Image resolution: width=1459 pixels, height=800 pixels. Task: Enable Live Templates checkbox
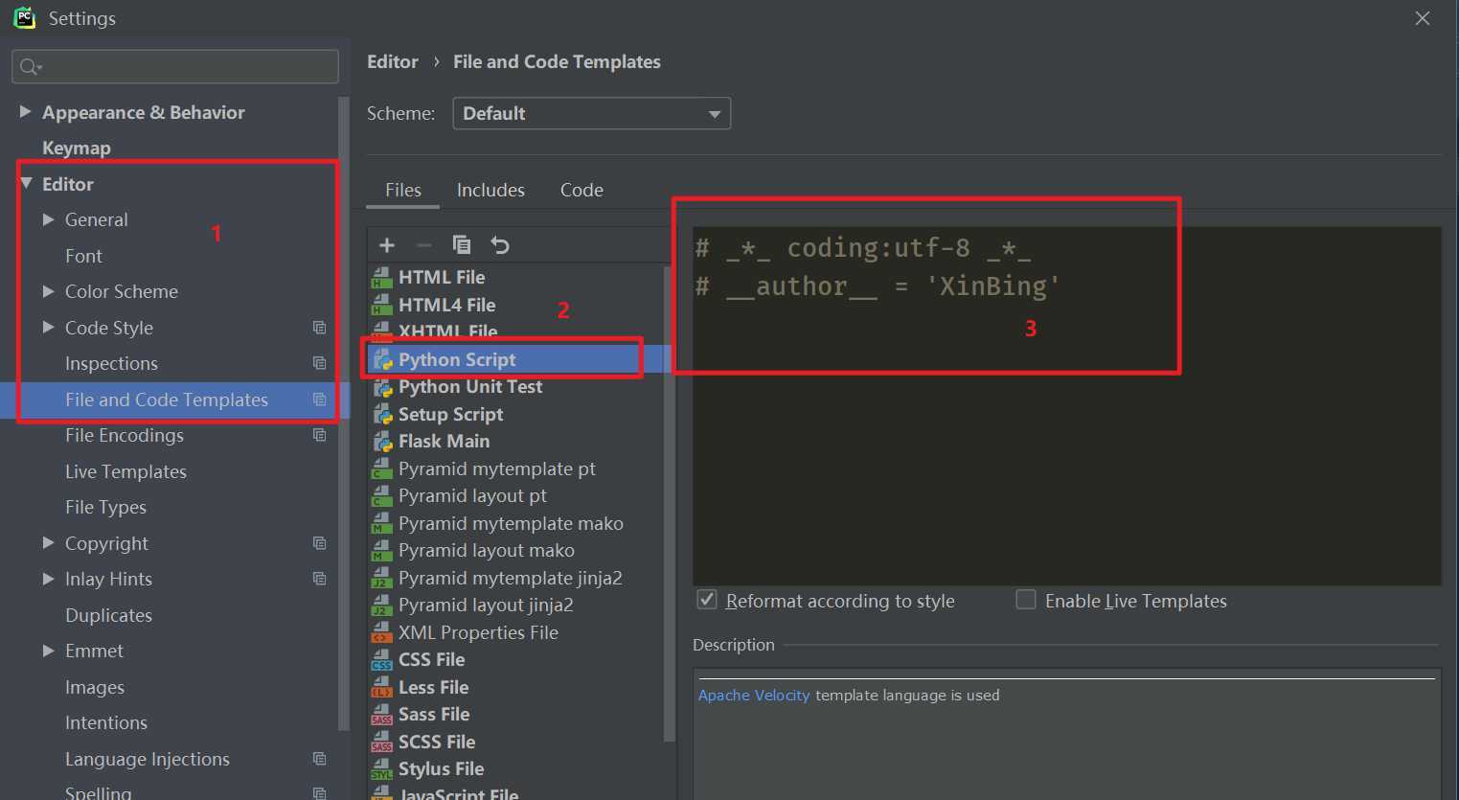point(1026,600)
